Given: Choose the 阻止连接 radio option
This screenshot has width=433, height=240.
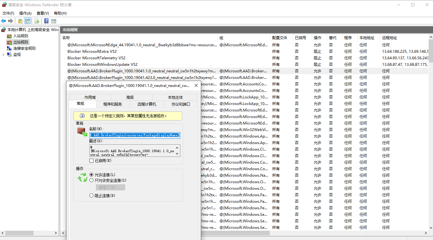Looking at the screenshot, I should point(91,196).
